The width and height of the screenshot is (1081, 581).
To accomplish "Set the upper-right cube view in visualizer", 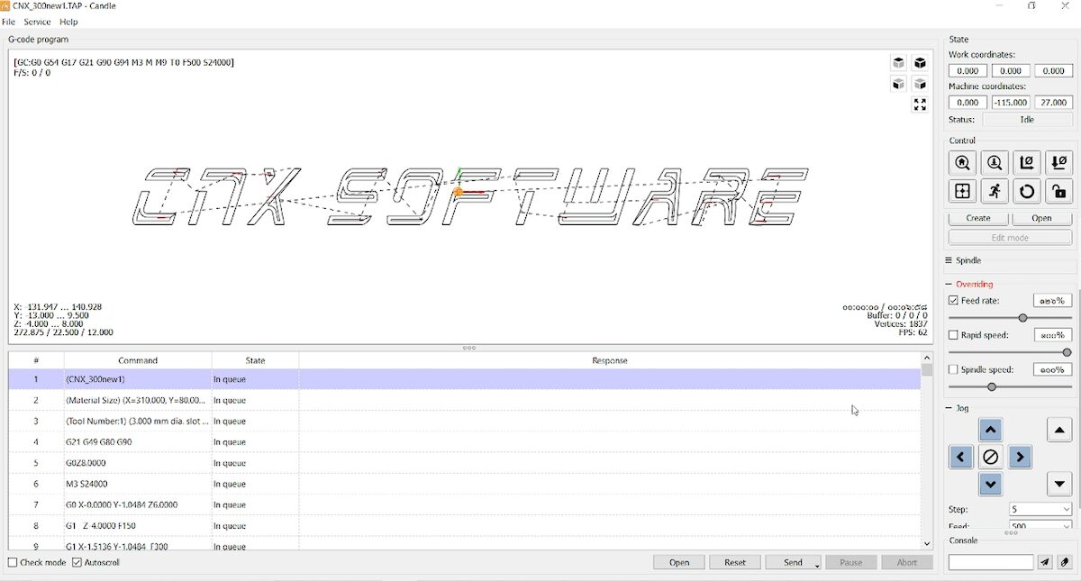I will [x=920, y=63].
